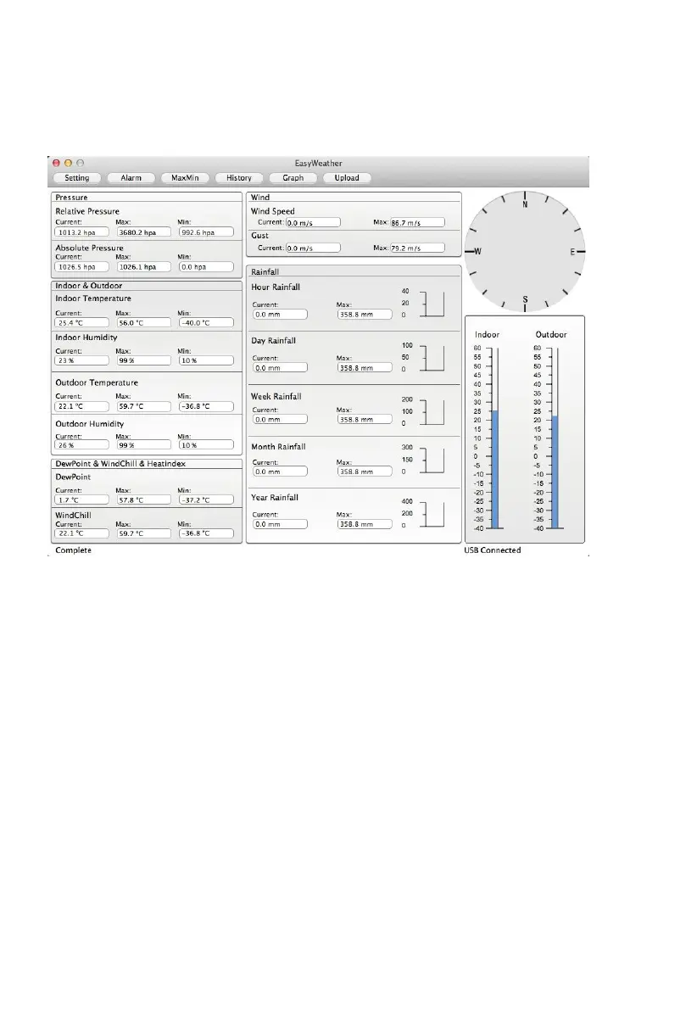Click Day Rainfall current field 0.0 mm

tap(280, 368)
